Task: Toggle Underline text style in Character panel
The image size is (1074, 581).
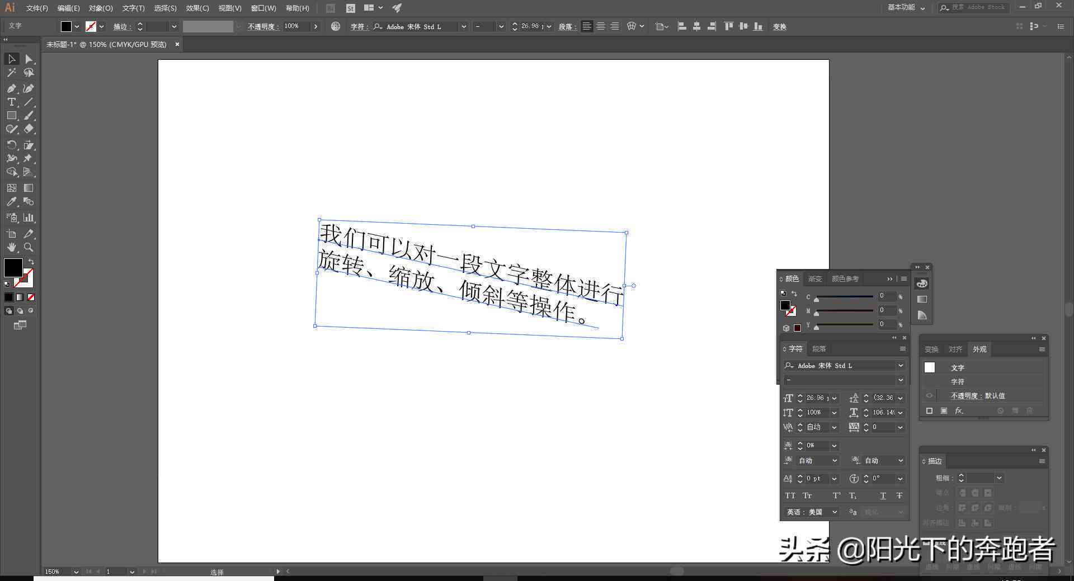Action: click(x=883, y=495)
